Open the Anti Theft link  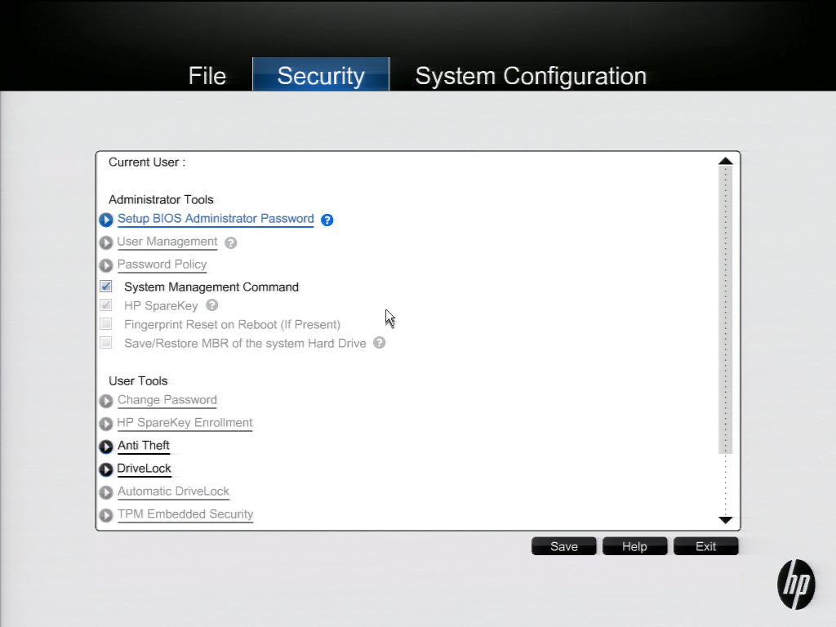144,446
